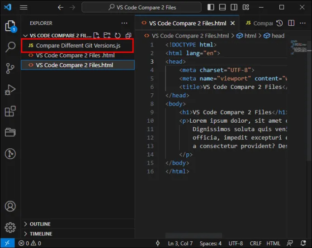Create a new file in Explorer
The width and height of the screenshot is (312, 248).
(x=96, y=36)
